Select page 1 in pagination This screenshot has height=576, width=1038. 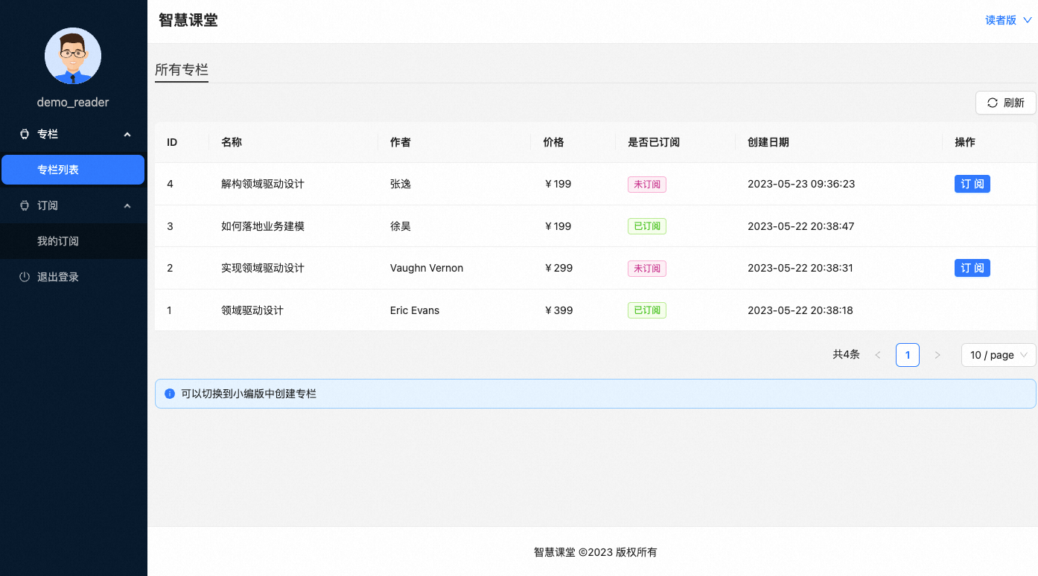[x=908, y=355]
